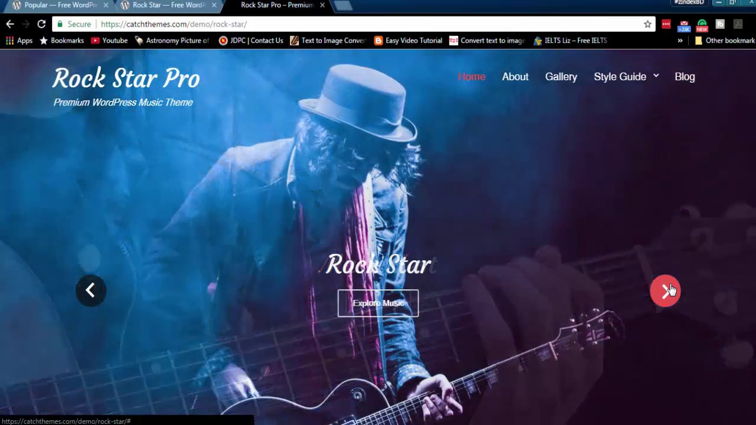756x425 pixels.
Task: Open the Youtube bookmark
Action: (x=109, y=41)
